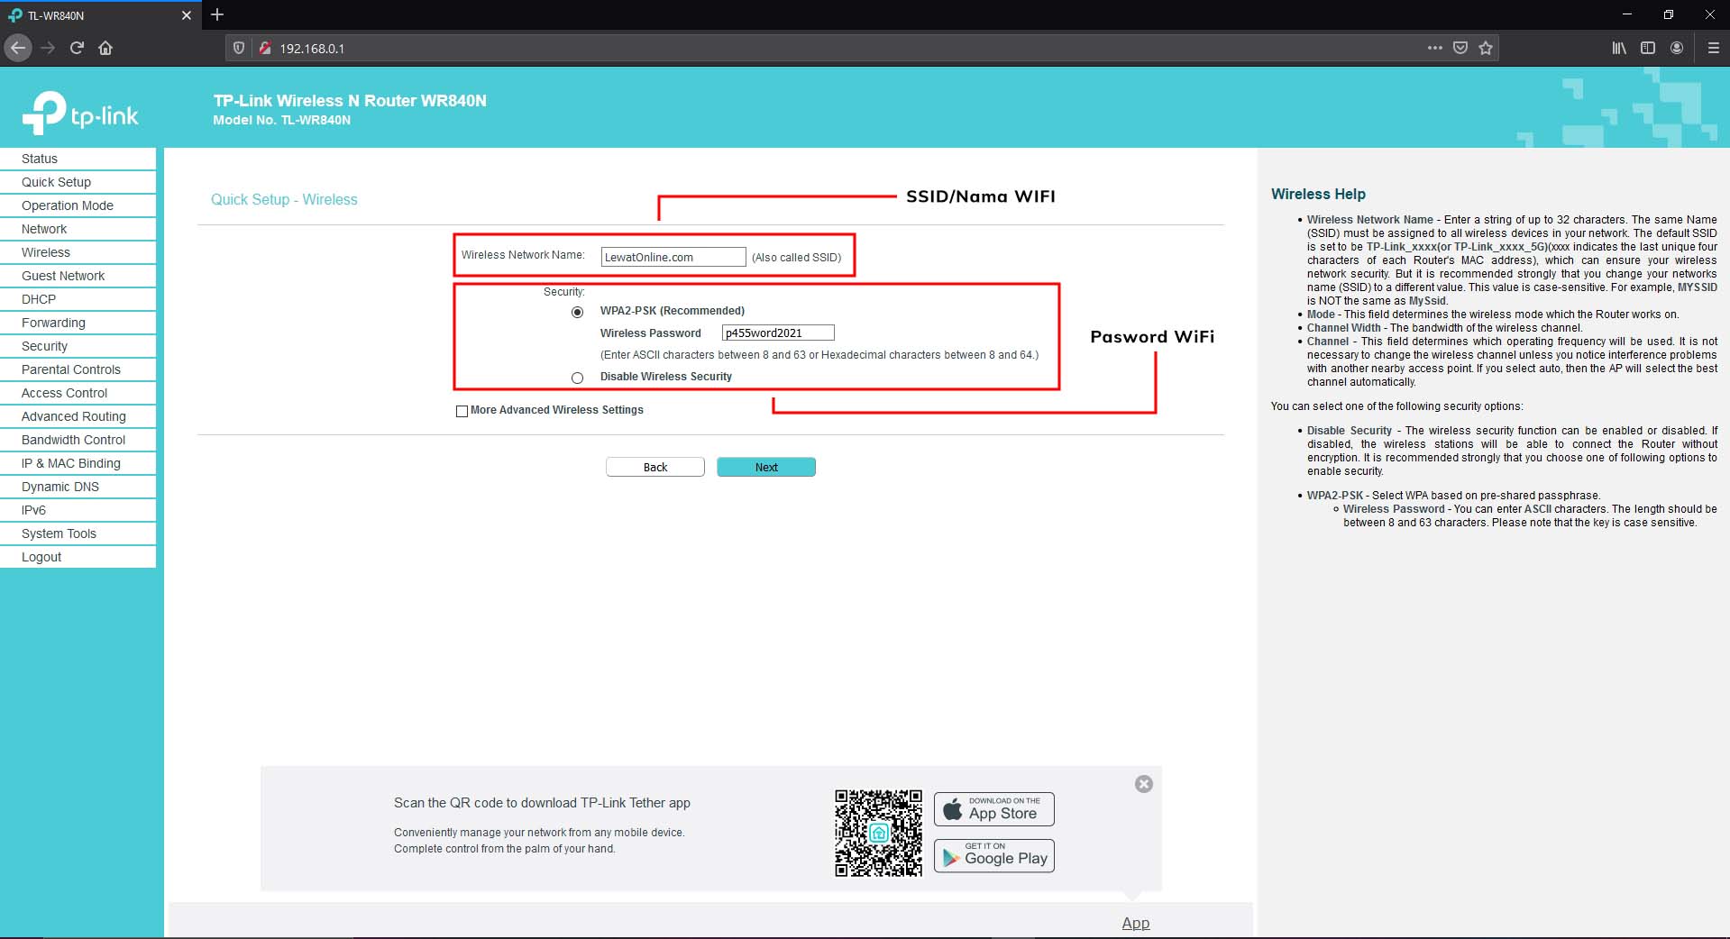
Task: Open Advanced Routing
Action: [78, 416]
